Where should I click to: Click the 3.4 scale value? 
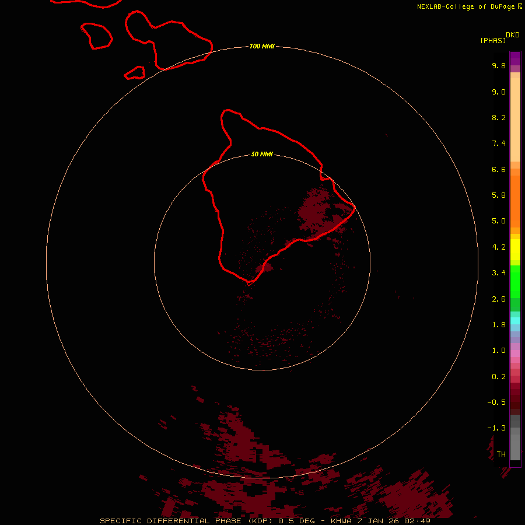499,273
